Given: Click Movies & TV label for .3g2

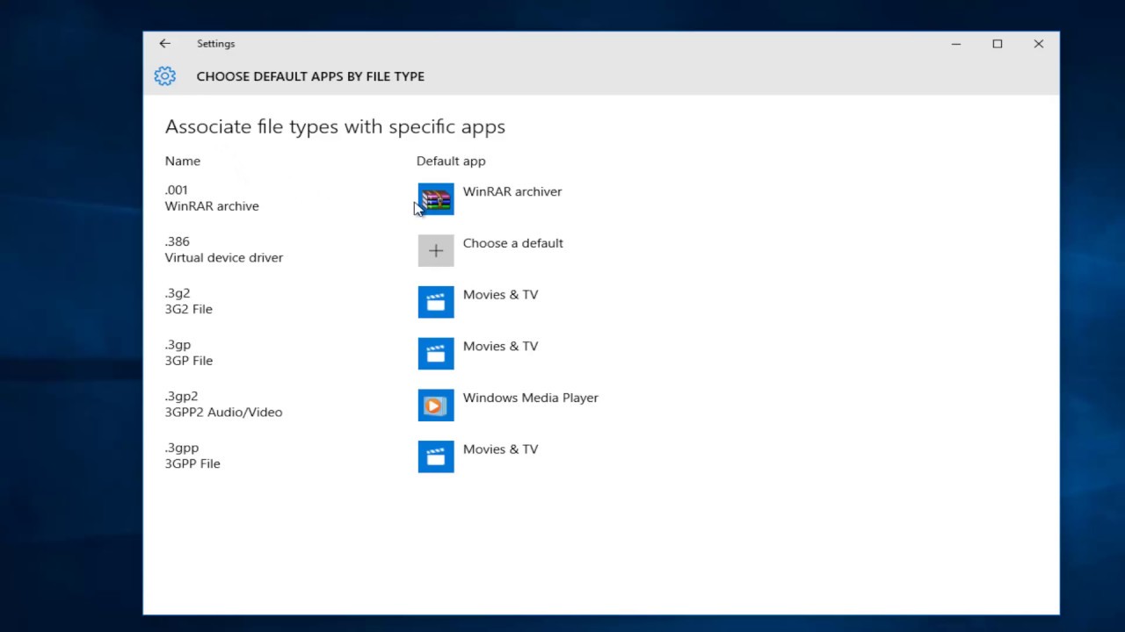Looking at the screenshot, I should pyautogui.click(x=500, y=295).
